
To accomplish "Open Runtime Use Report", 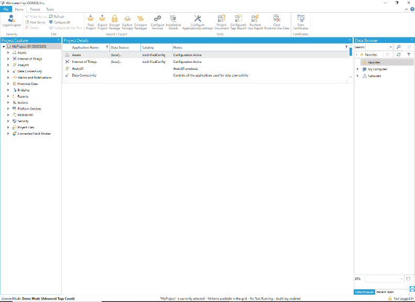I will 255,22.
